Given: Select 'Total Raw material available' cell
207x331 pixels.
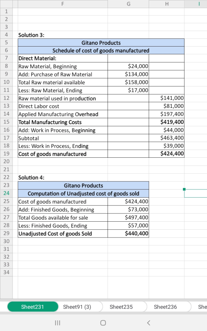Looking at the screenshot, I should click(x=63, y=82).
